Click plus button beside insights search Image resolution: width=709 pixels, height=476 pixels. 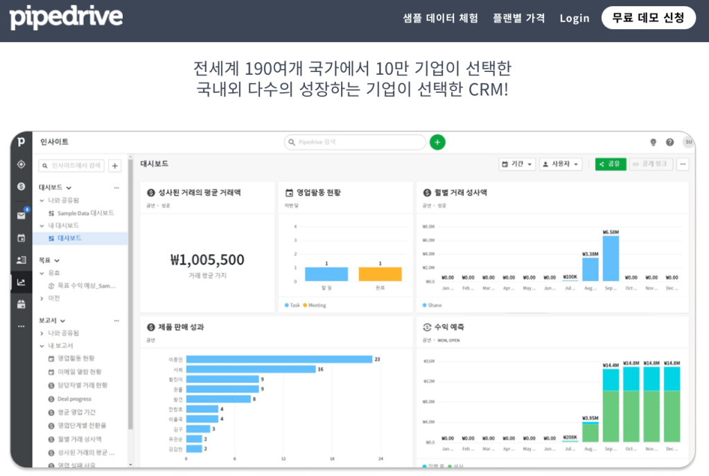click(x=115, y=165)
